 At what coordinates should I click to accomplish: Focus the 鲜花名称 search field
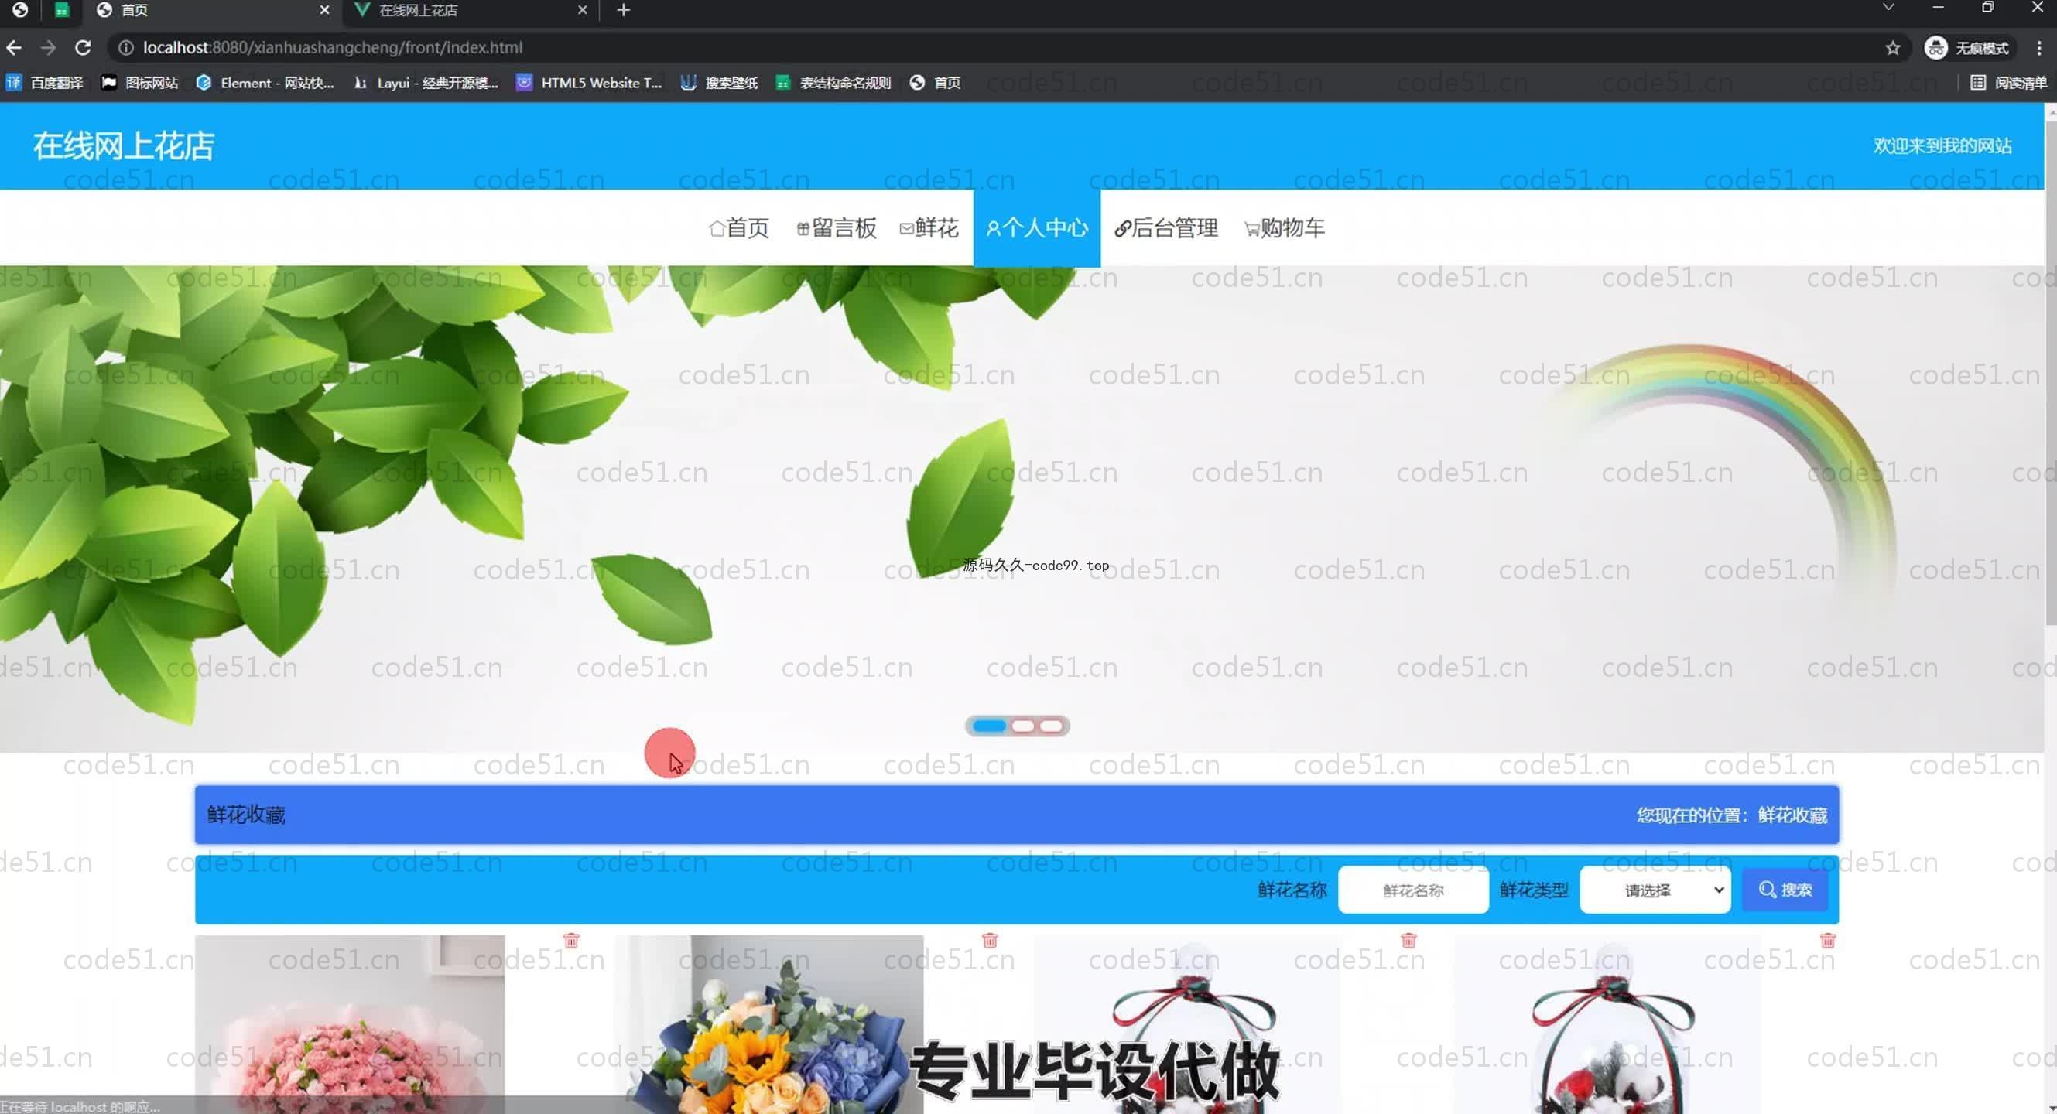point(1412,890)
